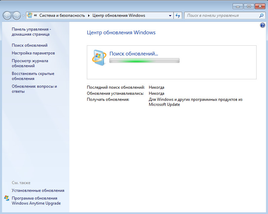Minimize the Windows Update window
This screenshot has height=214, width=268.
[x=238, y=6]
